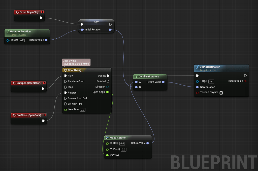The height and width of the screenshot is (171, 258).
Task: Click the Make Rotator node icon
Action: pos(107,138)
